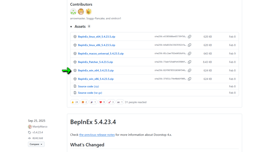Screen dimensions: 270x152
Task: Download Source code (tar.gz)
Action: 89,93
